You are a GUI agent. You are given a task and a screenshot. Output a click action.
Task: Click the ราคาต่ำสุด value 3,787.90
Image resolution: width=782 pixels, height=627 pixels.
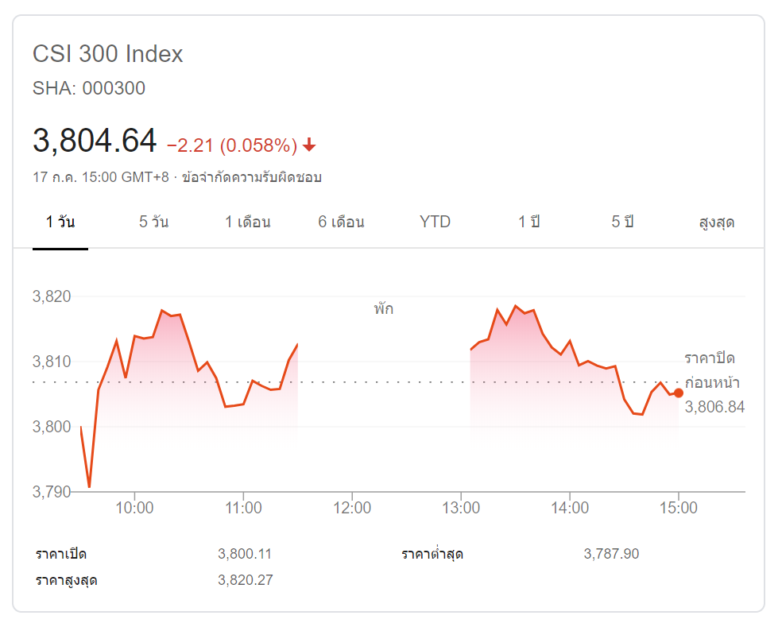click(x=610, y=554)
